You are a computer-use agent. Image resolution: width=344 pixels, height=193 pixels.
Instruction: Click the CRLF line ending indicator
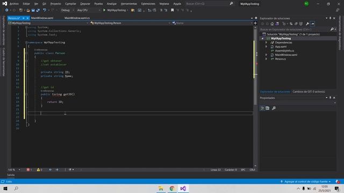(x=252, y=169)
